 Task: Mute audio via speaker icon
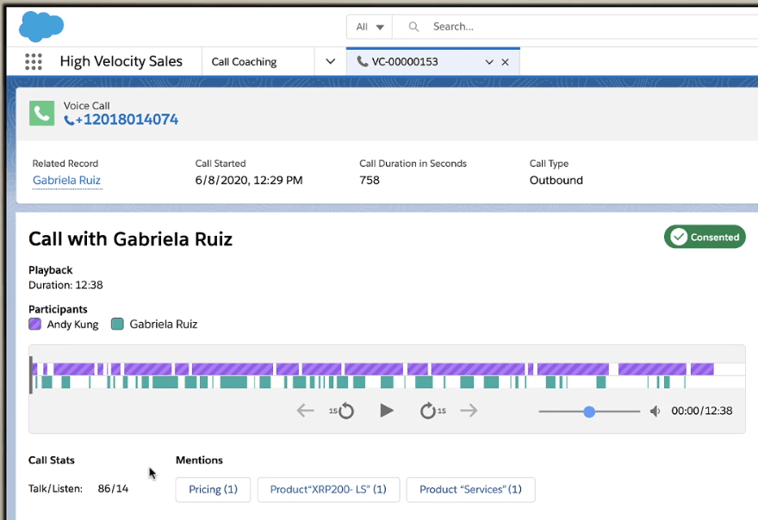click(655, 412)
